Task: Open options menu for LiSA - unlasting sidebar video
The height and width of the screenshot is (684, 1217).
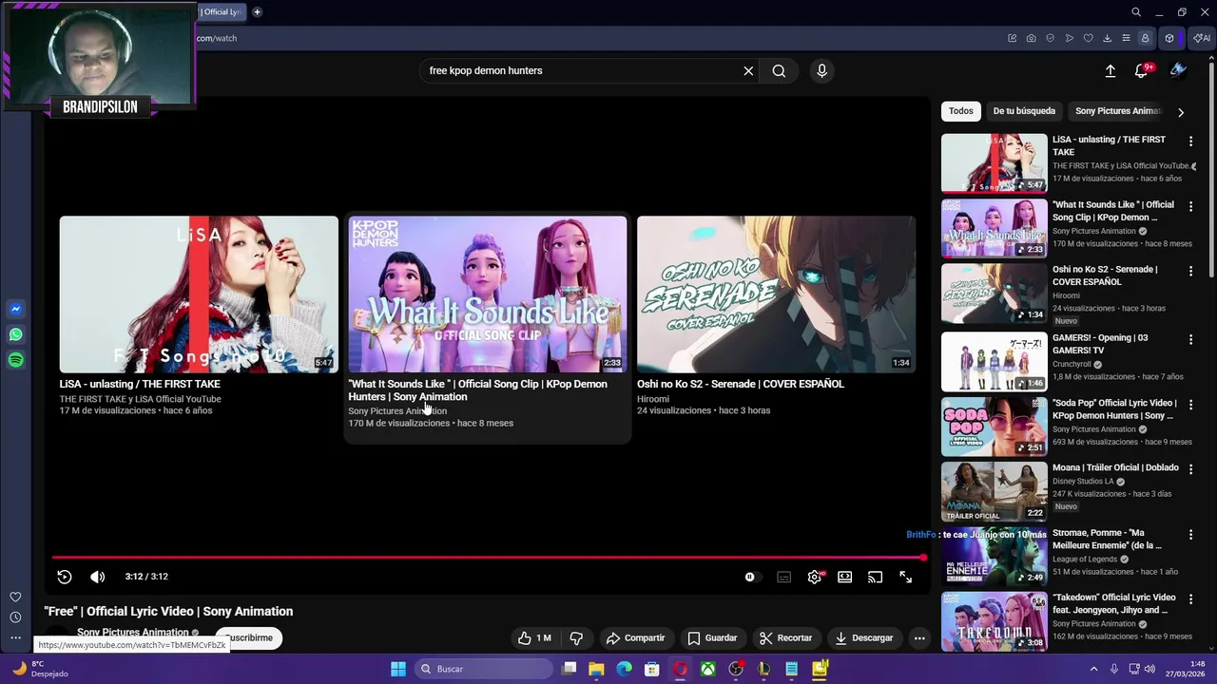Action: click(x=1190, y=141)
